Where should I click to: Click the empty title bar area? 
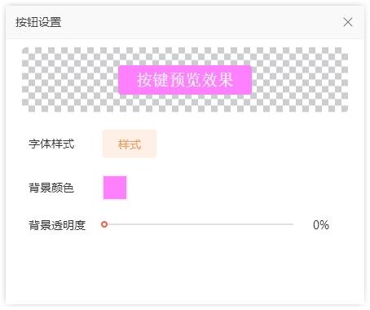click(x=201, y=22)
